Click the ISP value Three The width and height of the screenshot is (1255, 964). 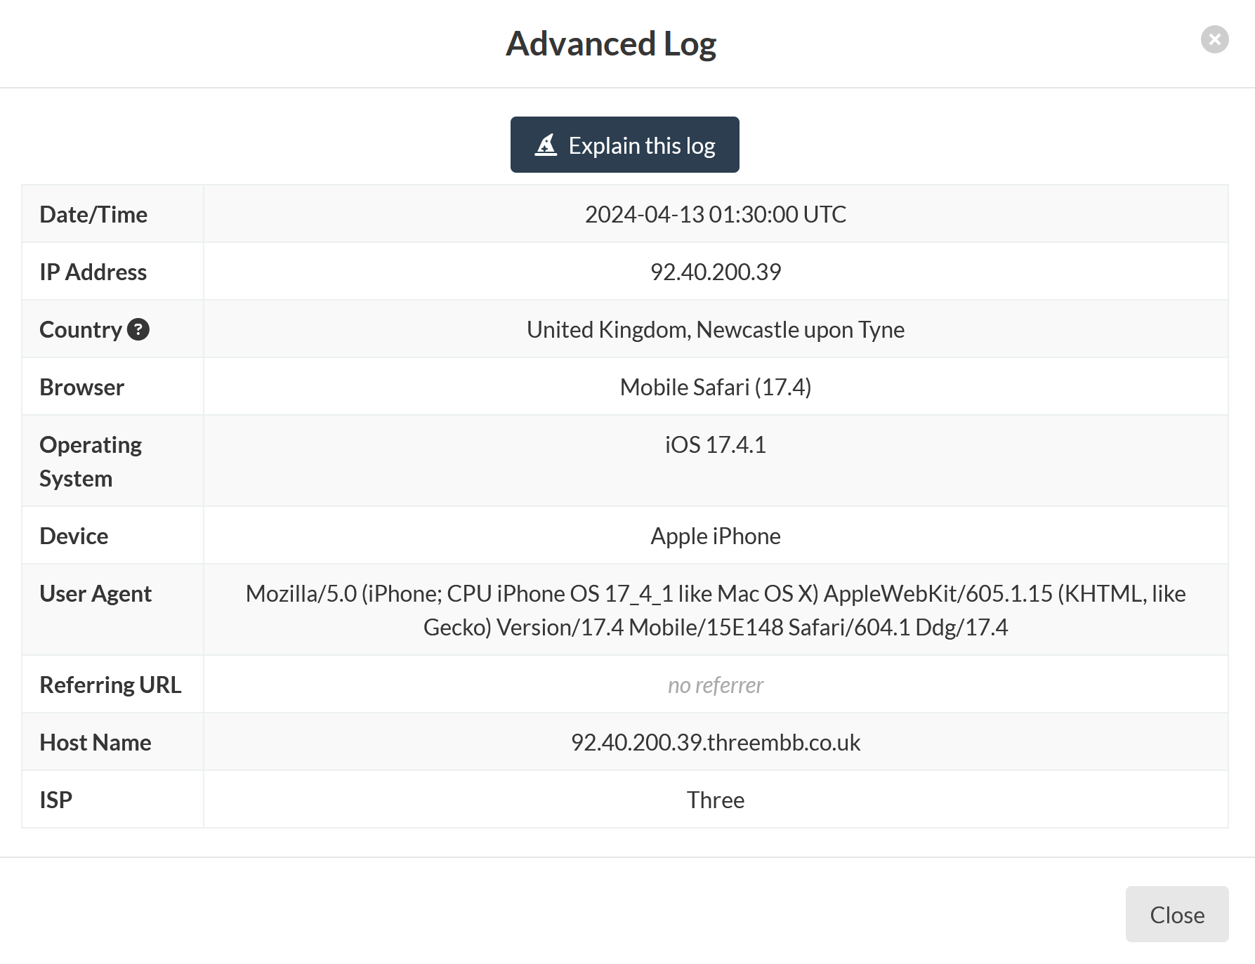click(x=715, y=800)
